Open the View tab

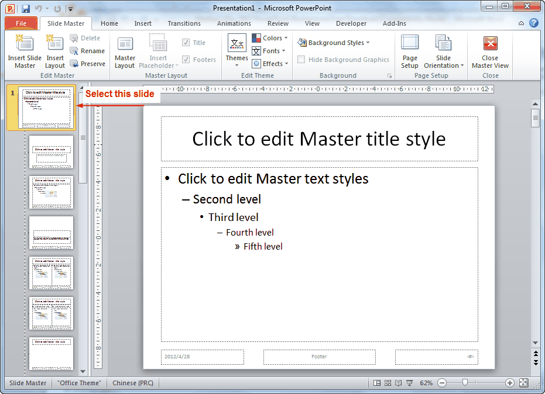pos(312,23)
